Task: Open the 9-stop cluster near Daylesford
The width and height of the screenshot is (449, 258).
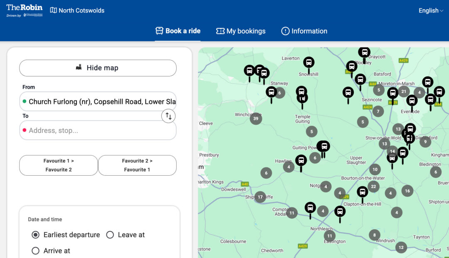Action: tap(425, 142)
